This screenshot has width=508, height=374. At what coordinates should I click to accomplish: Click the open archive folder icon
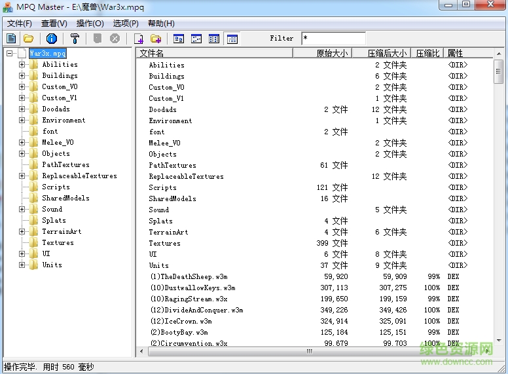29,39
